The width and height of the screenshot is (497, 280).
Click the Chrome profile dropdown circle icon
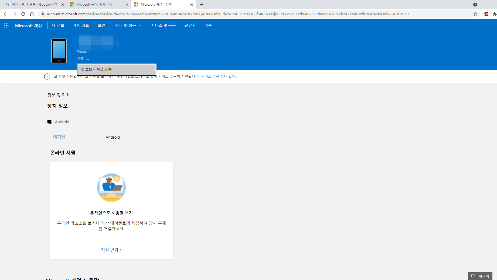(475, 5)
